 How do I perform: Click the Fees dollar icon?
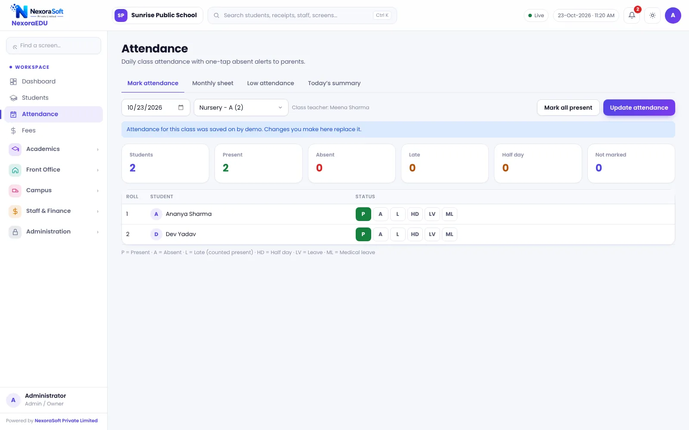(13, 131)
